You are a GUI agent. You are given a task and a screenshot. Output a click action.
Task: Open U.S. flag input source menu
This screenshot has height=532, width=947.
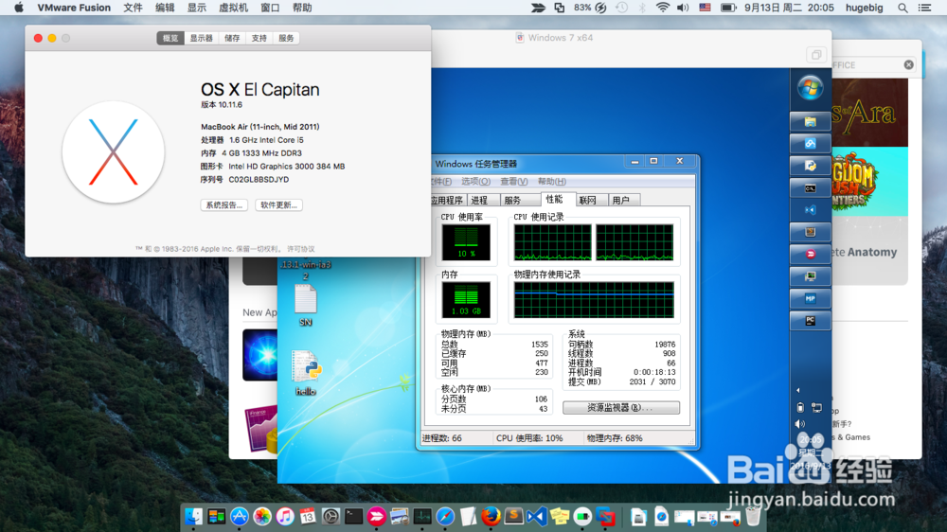(705, 8)
